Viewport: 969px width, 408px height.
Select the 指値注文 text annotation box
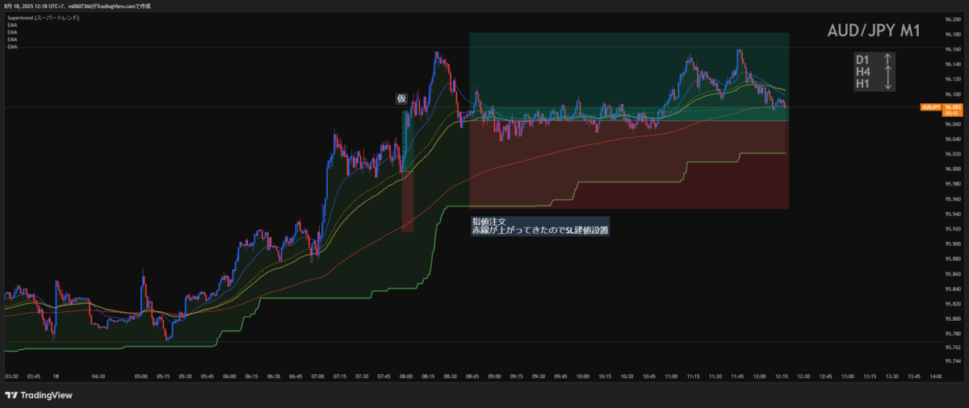[539, 225]
